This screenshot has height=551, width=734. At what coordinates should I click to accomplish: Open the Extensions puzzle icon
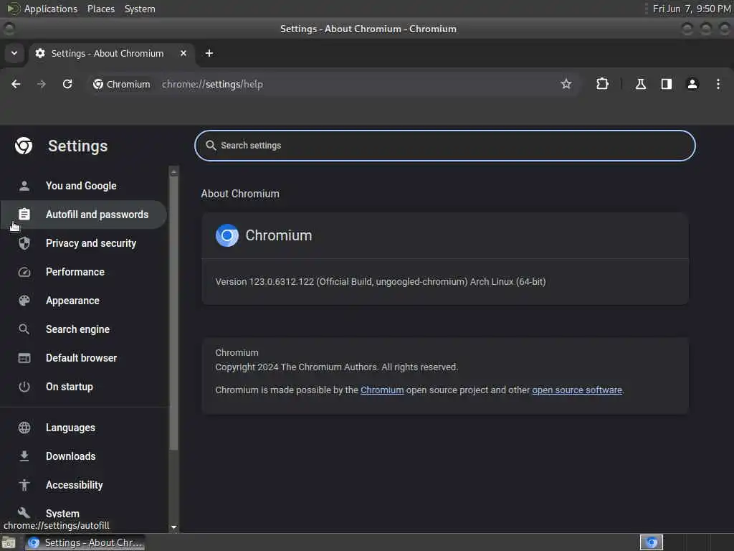(x=602, y=84)
